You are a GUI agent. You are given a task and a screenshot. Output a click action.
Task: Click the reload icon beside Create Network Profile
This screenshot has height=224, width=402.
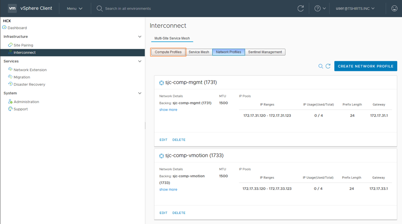(x=328, y=66)
